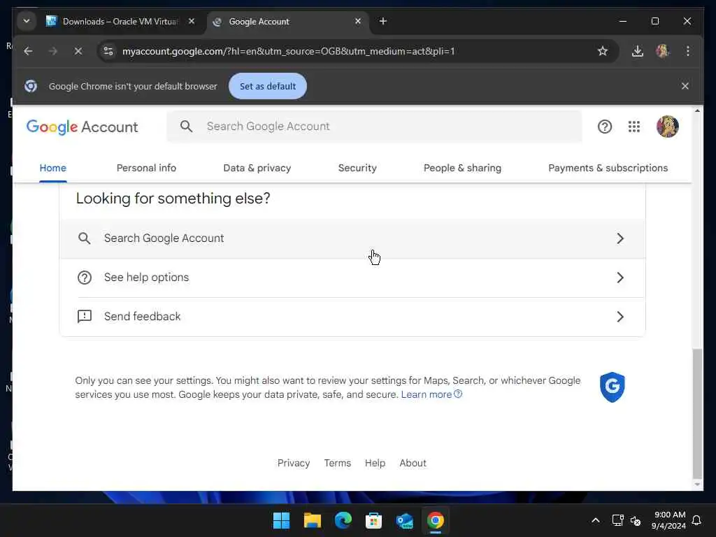The width and height of the screenshot is (716, 537).
Task: Show hidden system tray icons
Action: [x=596, y=520]
